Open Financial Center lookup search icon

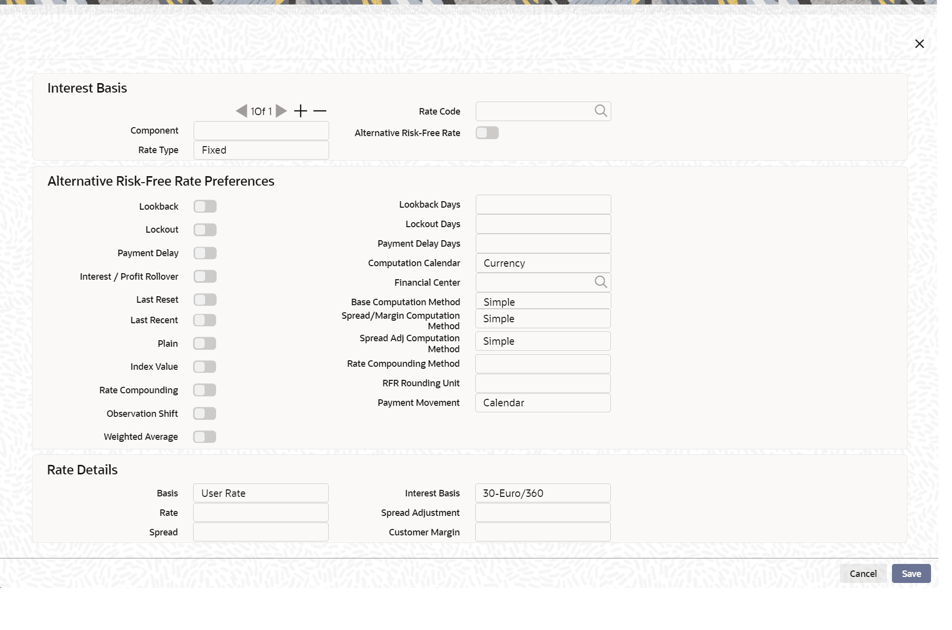(601, 282)
